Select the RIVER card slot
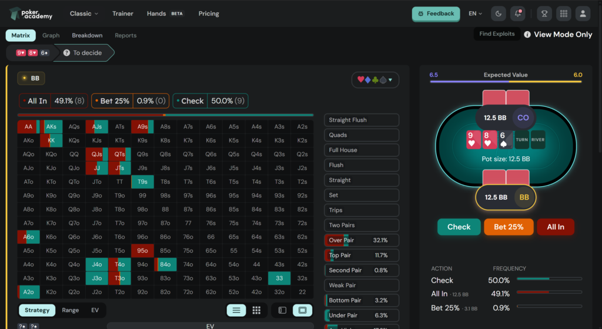 pos(538,140)
